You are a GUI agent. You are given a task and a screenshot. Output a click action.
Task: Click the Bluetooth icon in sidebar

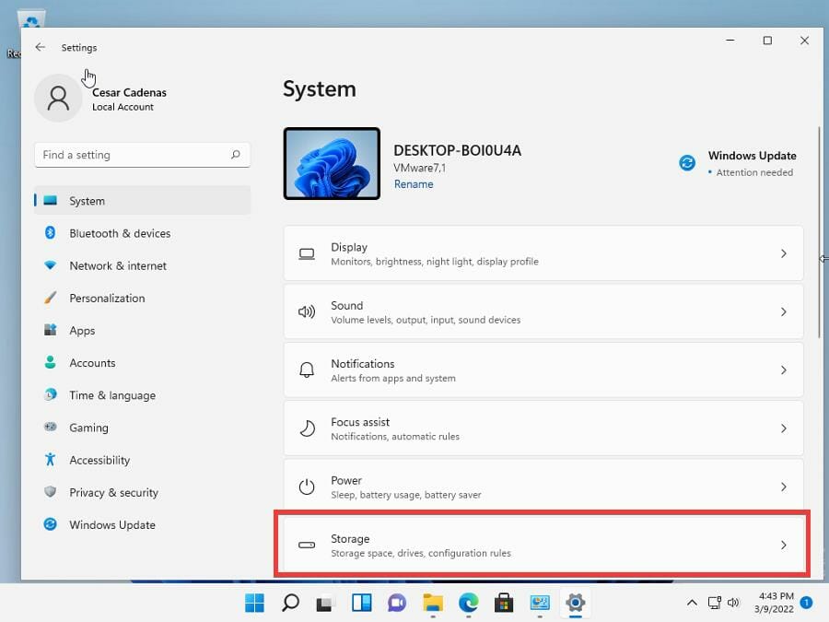click(51, 233)
